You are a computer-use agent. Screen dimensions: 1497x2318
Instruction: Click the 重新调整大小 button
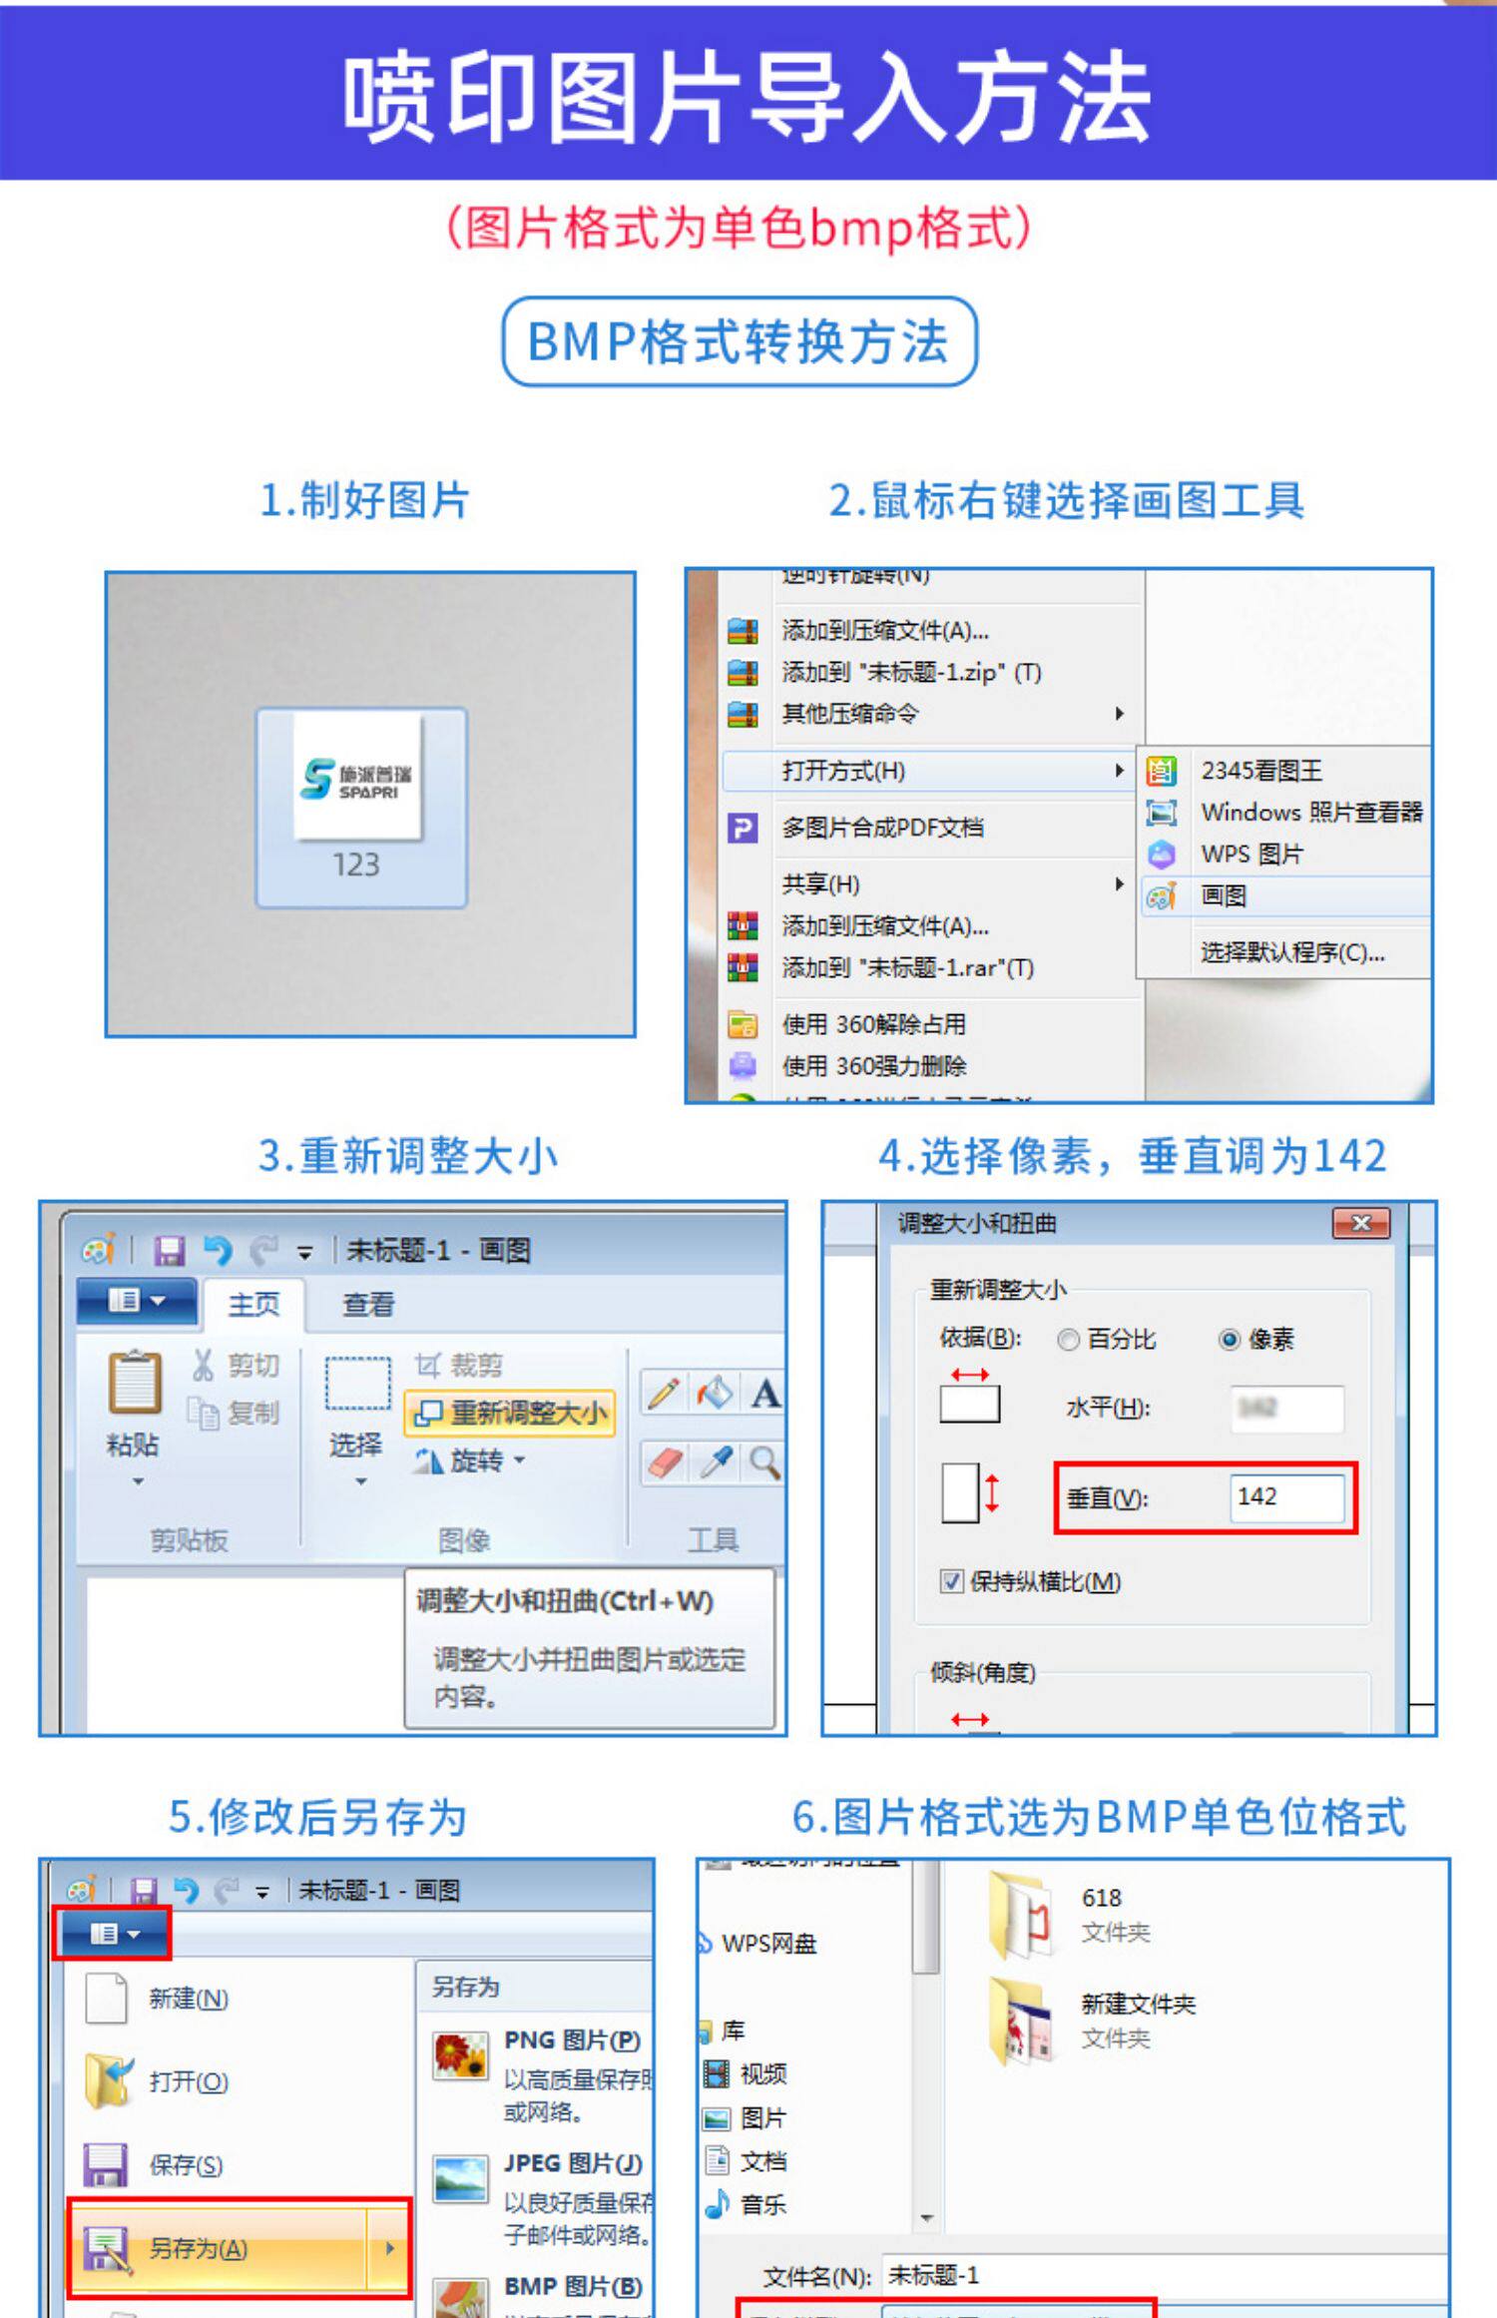click(510, 1413)
